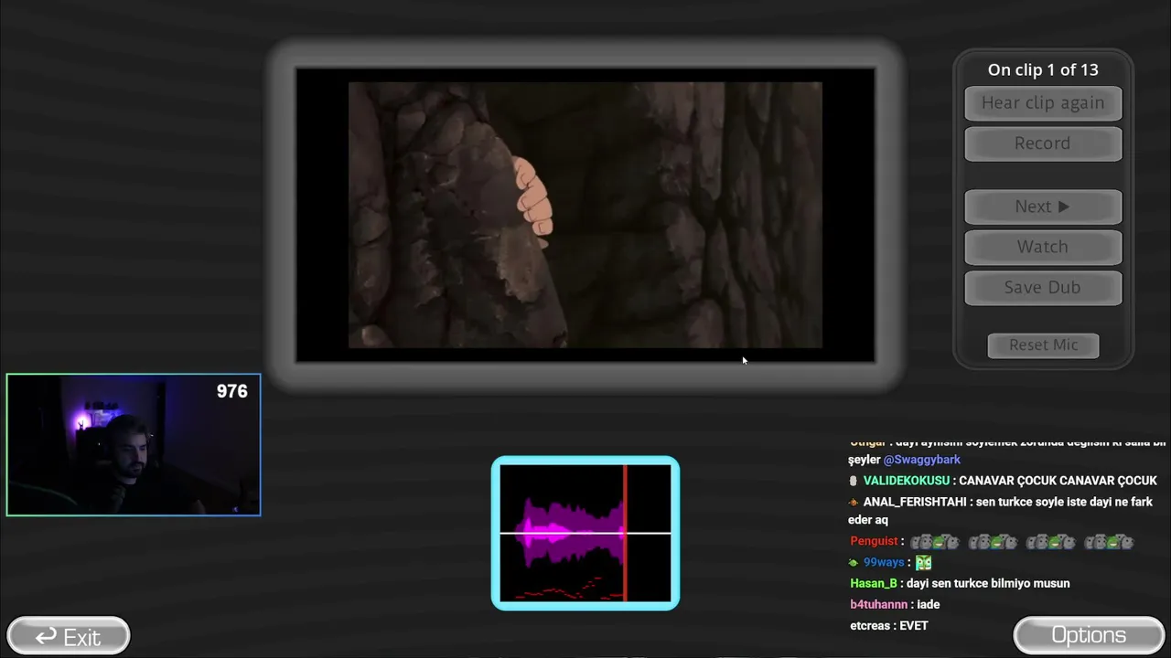Go to the next clip with Next
Image resolution: width=1171 pixels, height=658 pixels.
1043,207
